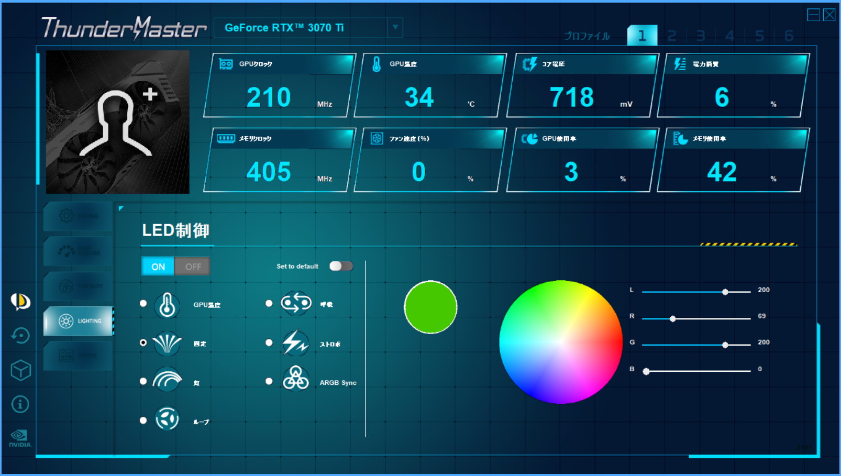The height and width of the screenshot is (476, 841).
Task: Turn LED control OFF
Action: (193, 267)
